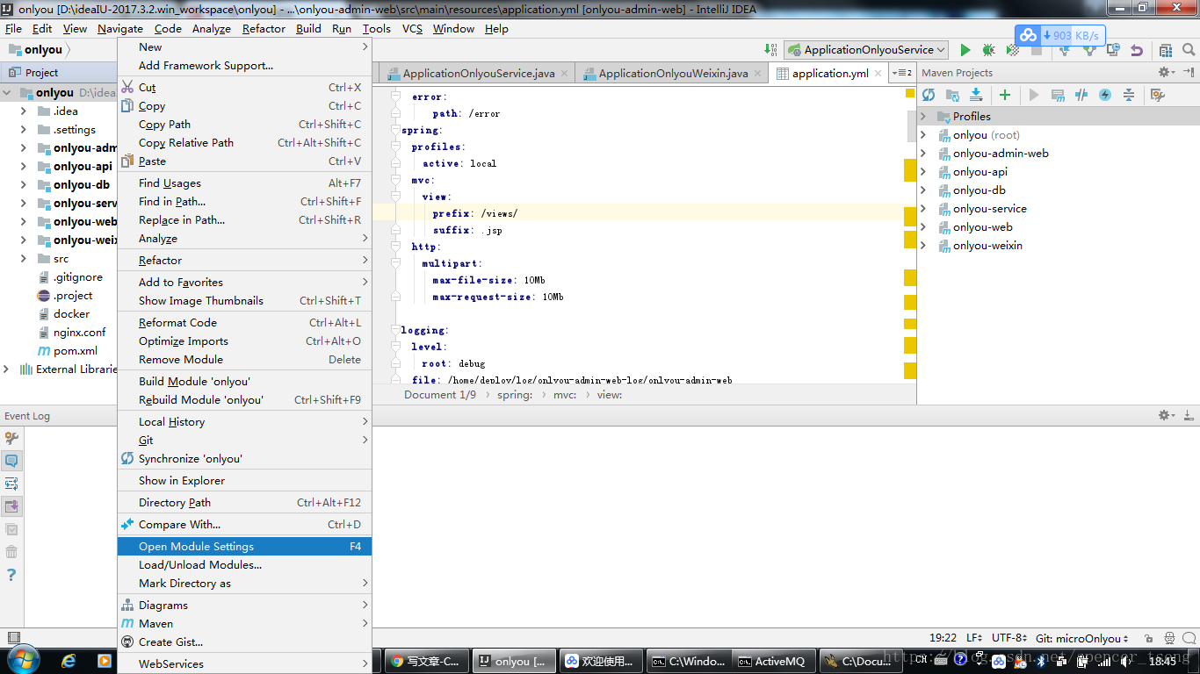1200x674 pixels.
Task: Select Find Usages in the context menu
Action: [244, 183]
